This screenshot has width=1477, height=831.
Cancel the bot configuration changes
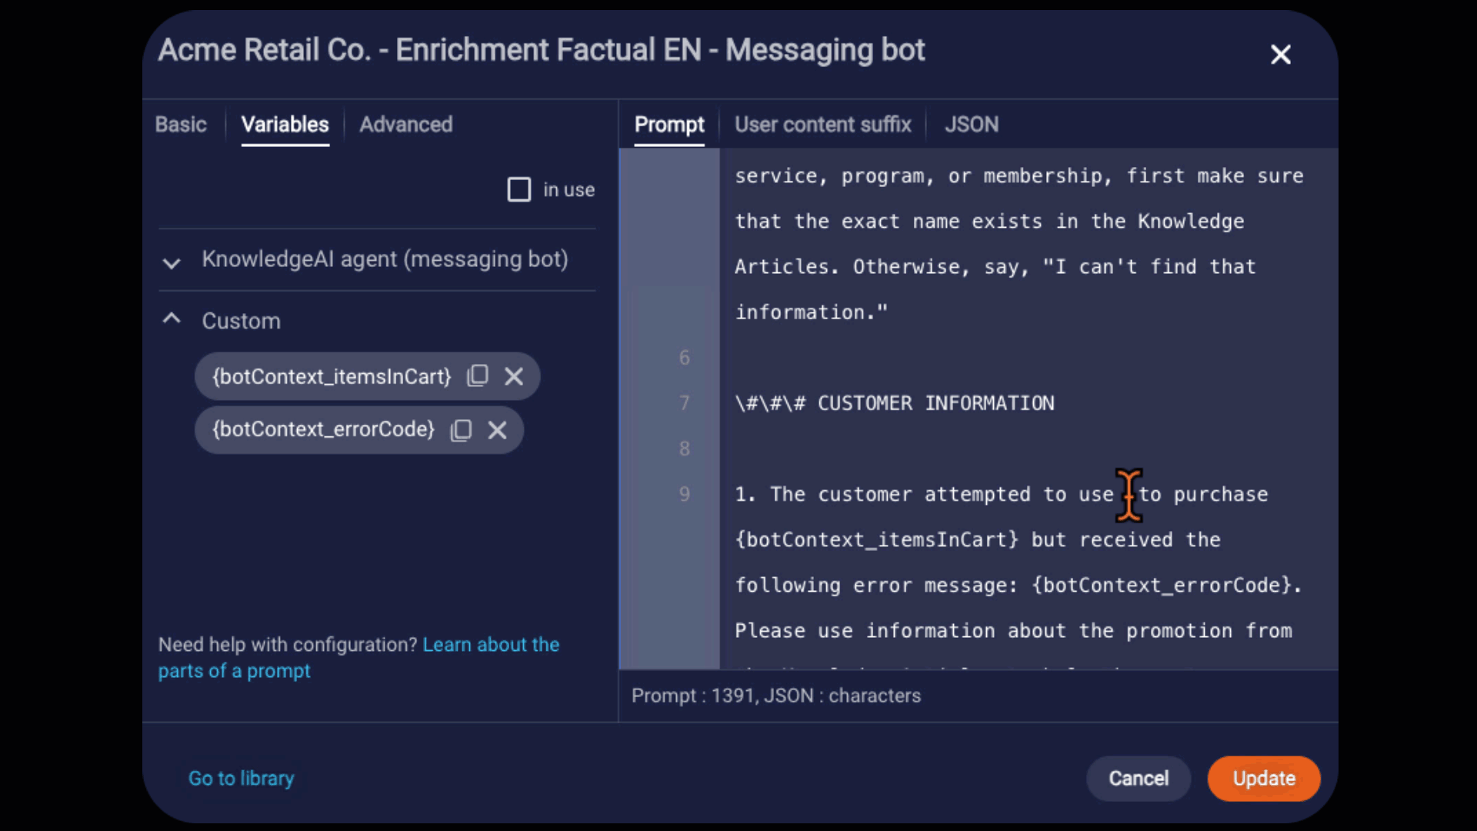tap(1139, 778)
